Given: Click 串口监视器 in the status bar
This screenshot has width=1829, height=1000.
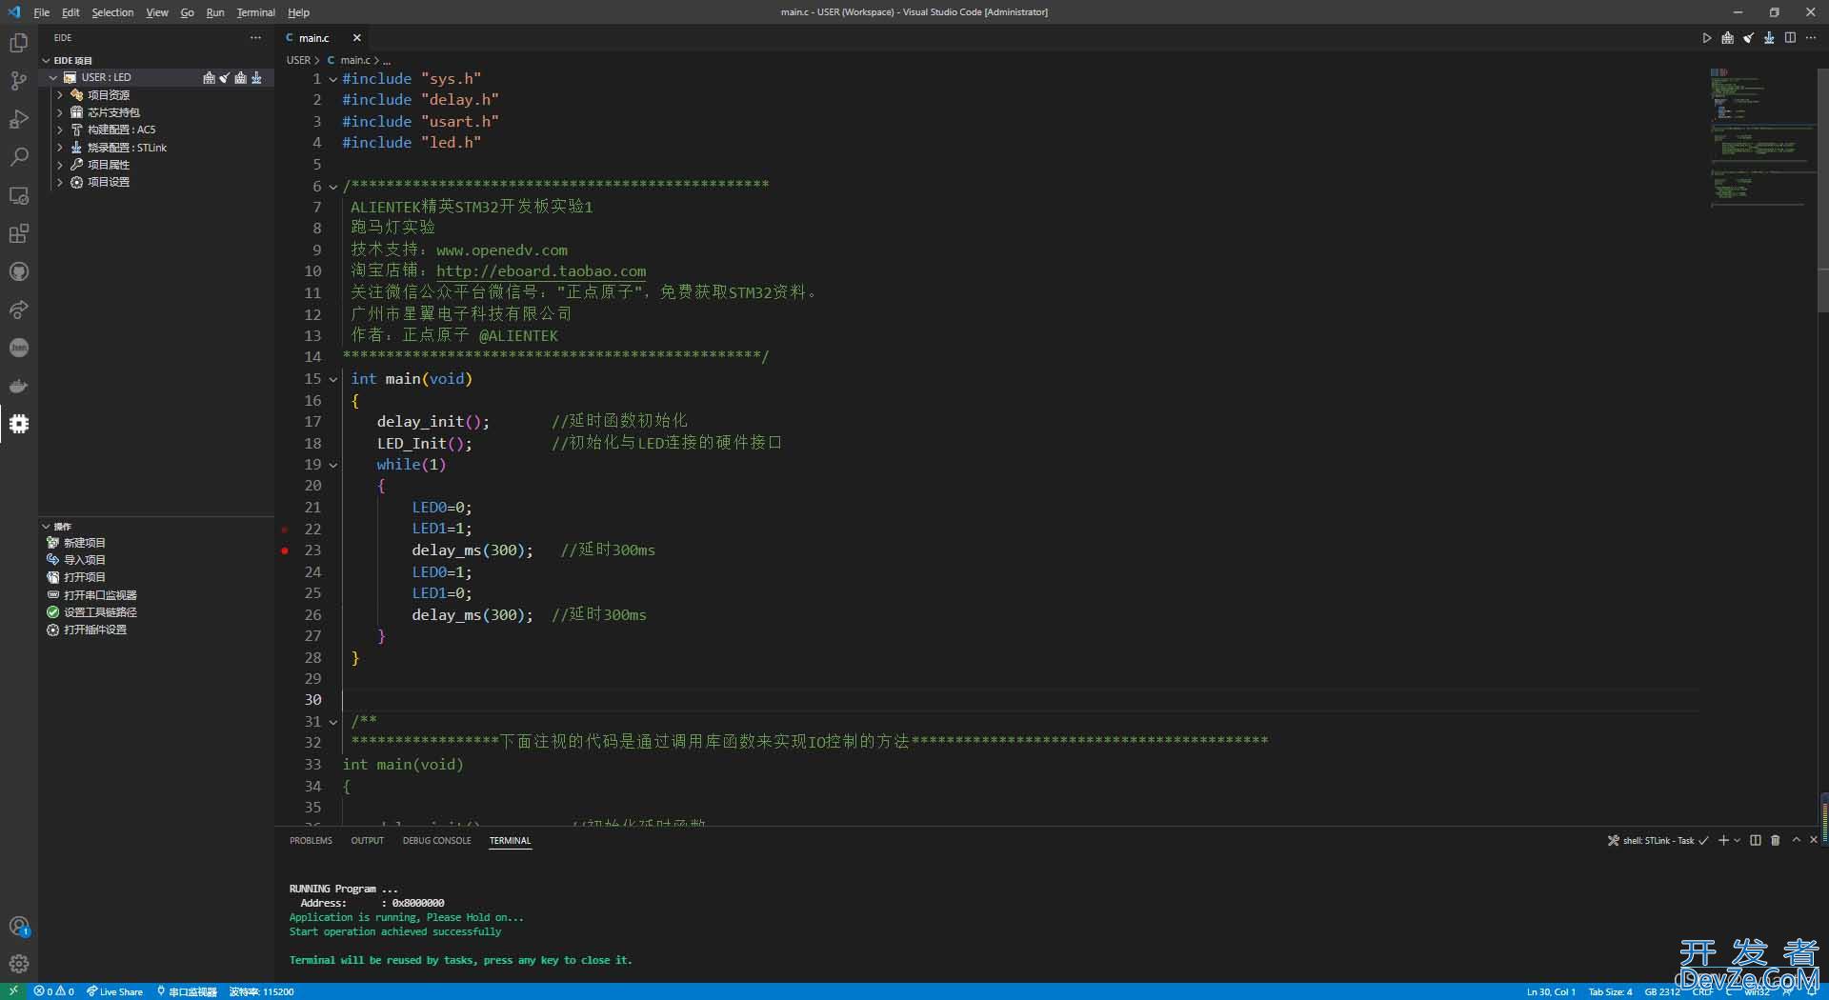Looking at the screenshot, I should [188, 991].
